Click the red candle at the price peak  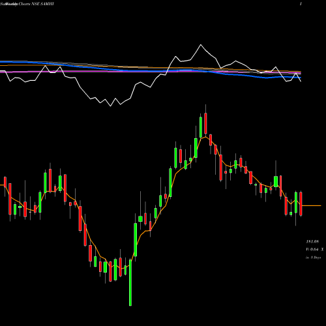pyautogui.click(x=205, y=123)
